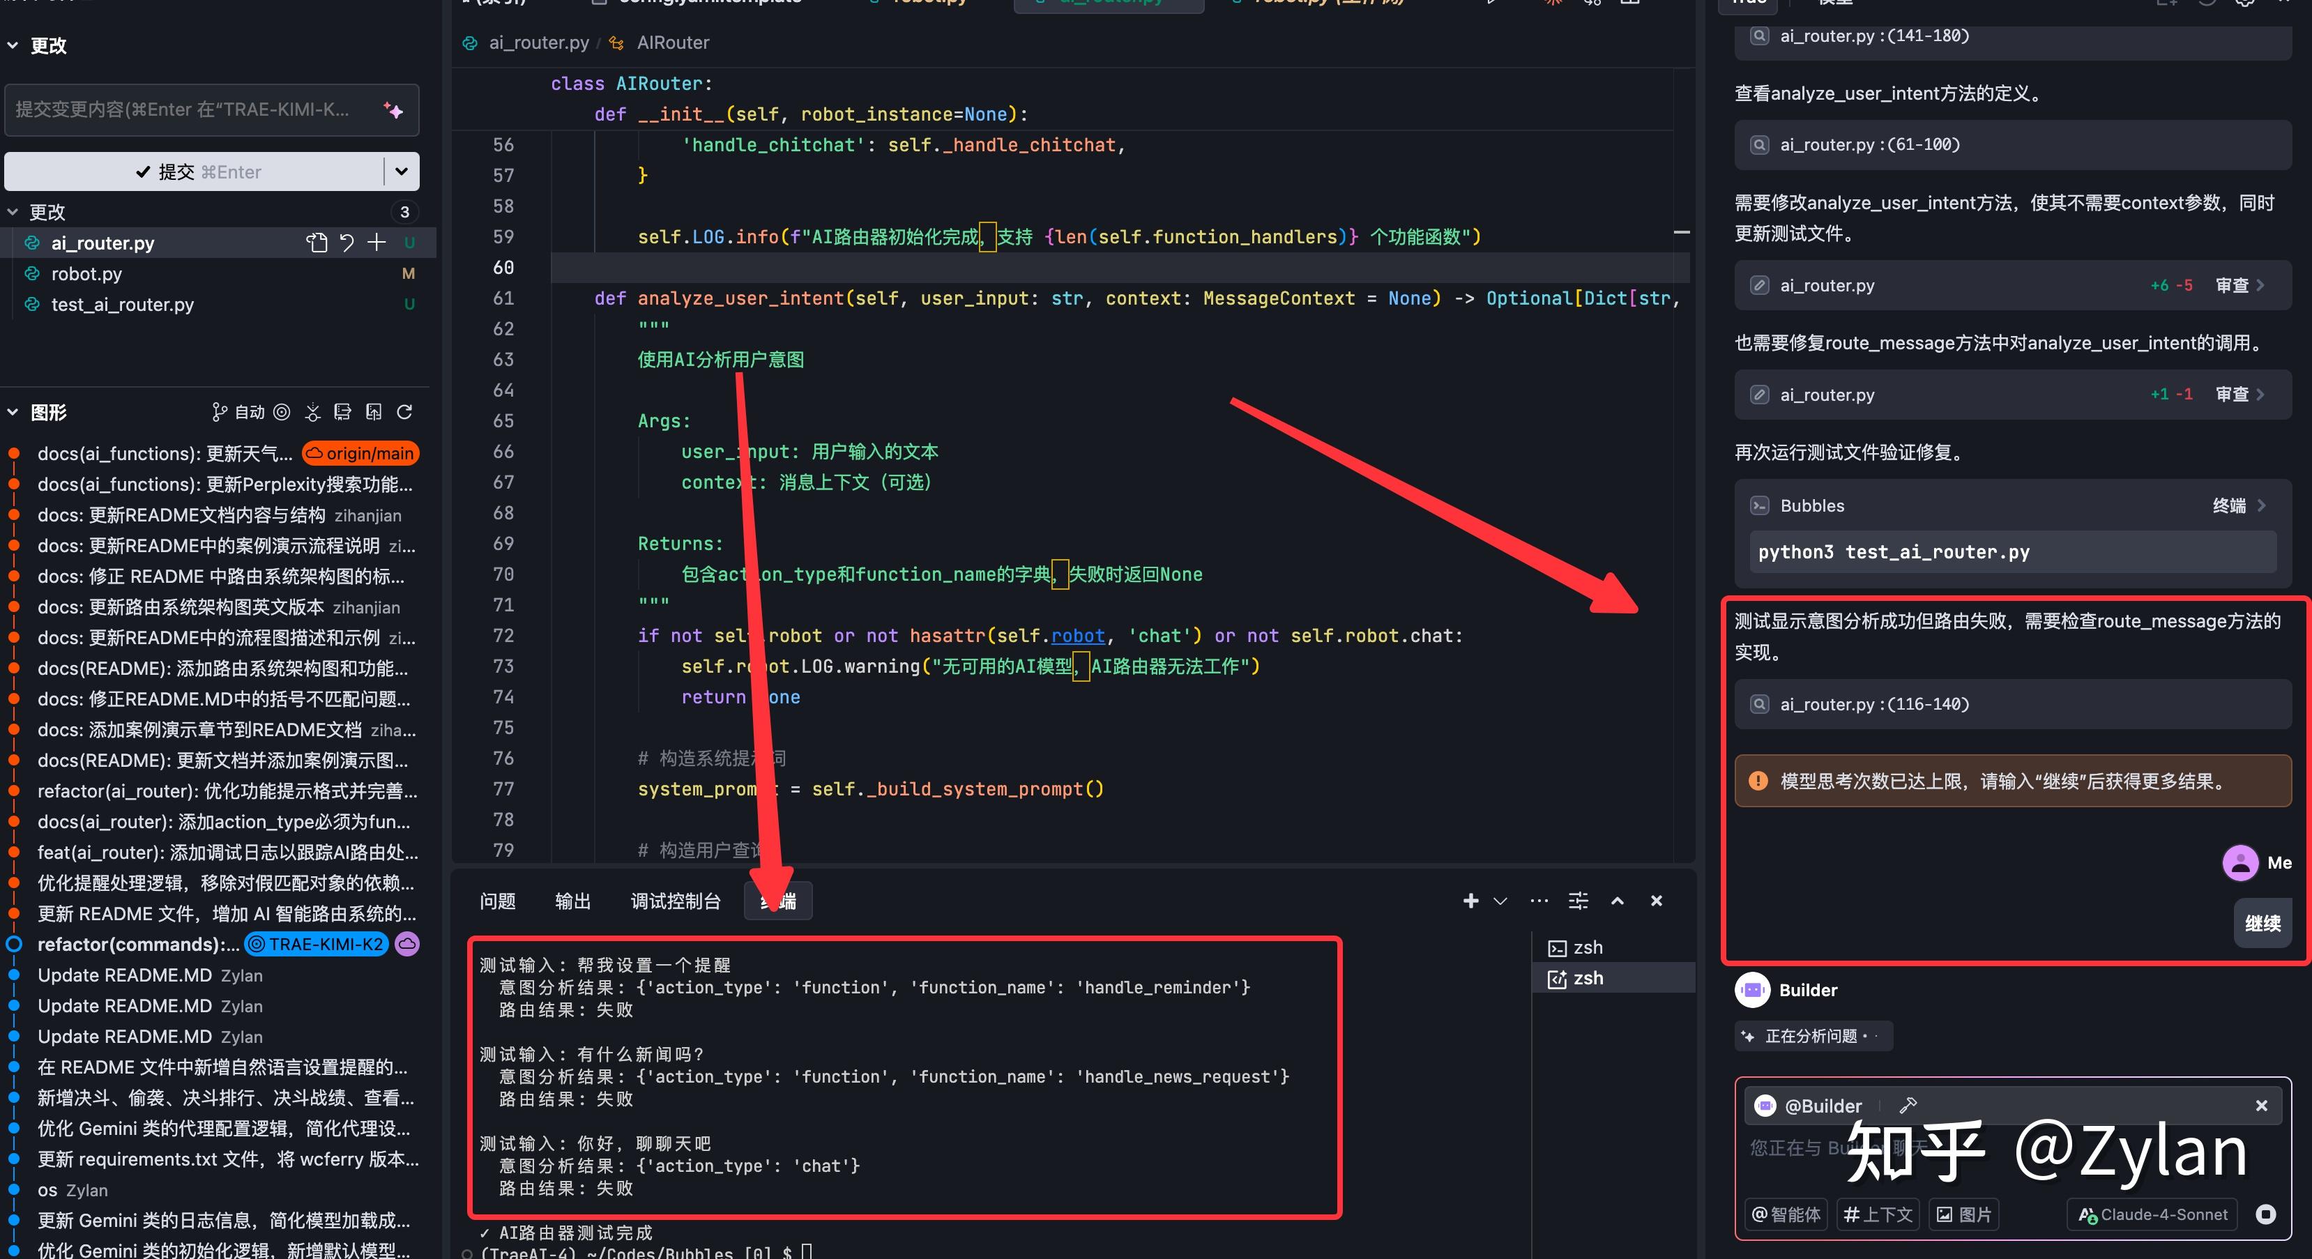2312x1259 pixels.
Task: Add new terminal with the plus icon
Action: coord(1470,900)
